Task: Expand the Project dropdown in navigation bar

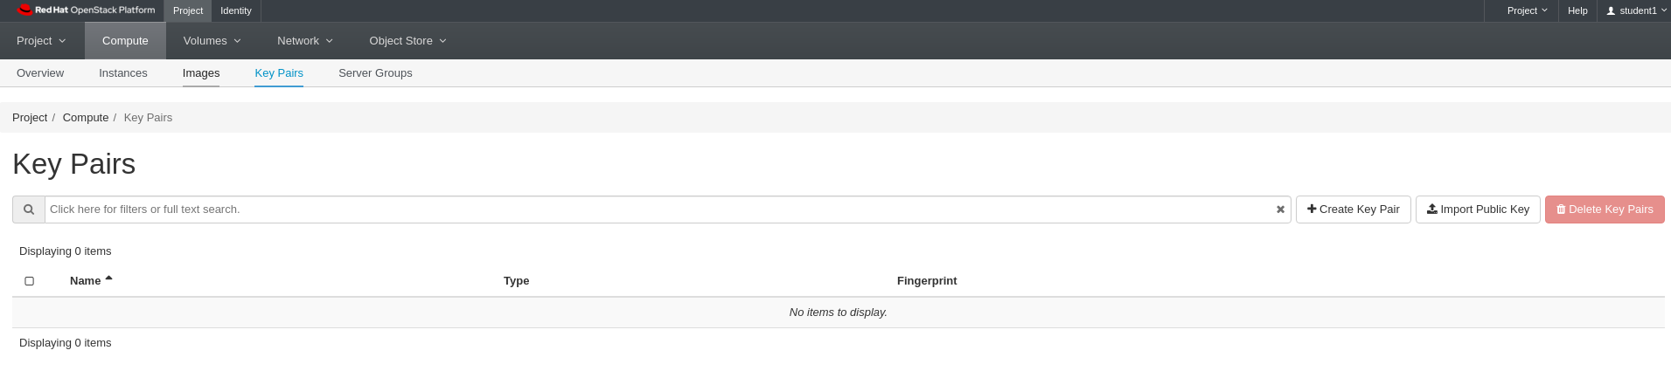Action: (x=41, y=41)
